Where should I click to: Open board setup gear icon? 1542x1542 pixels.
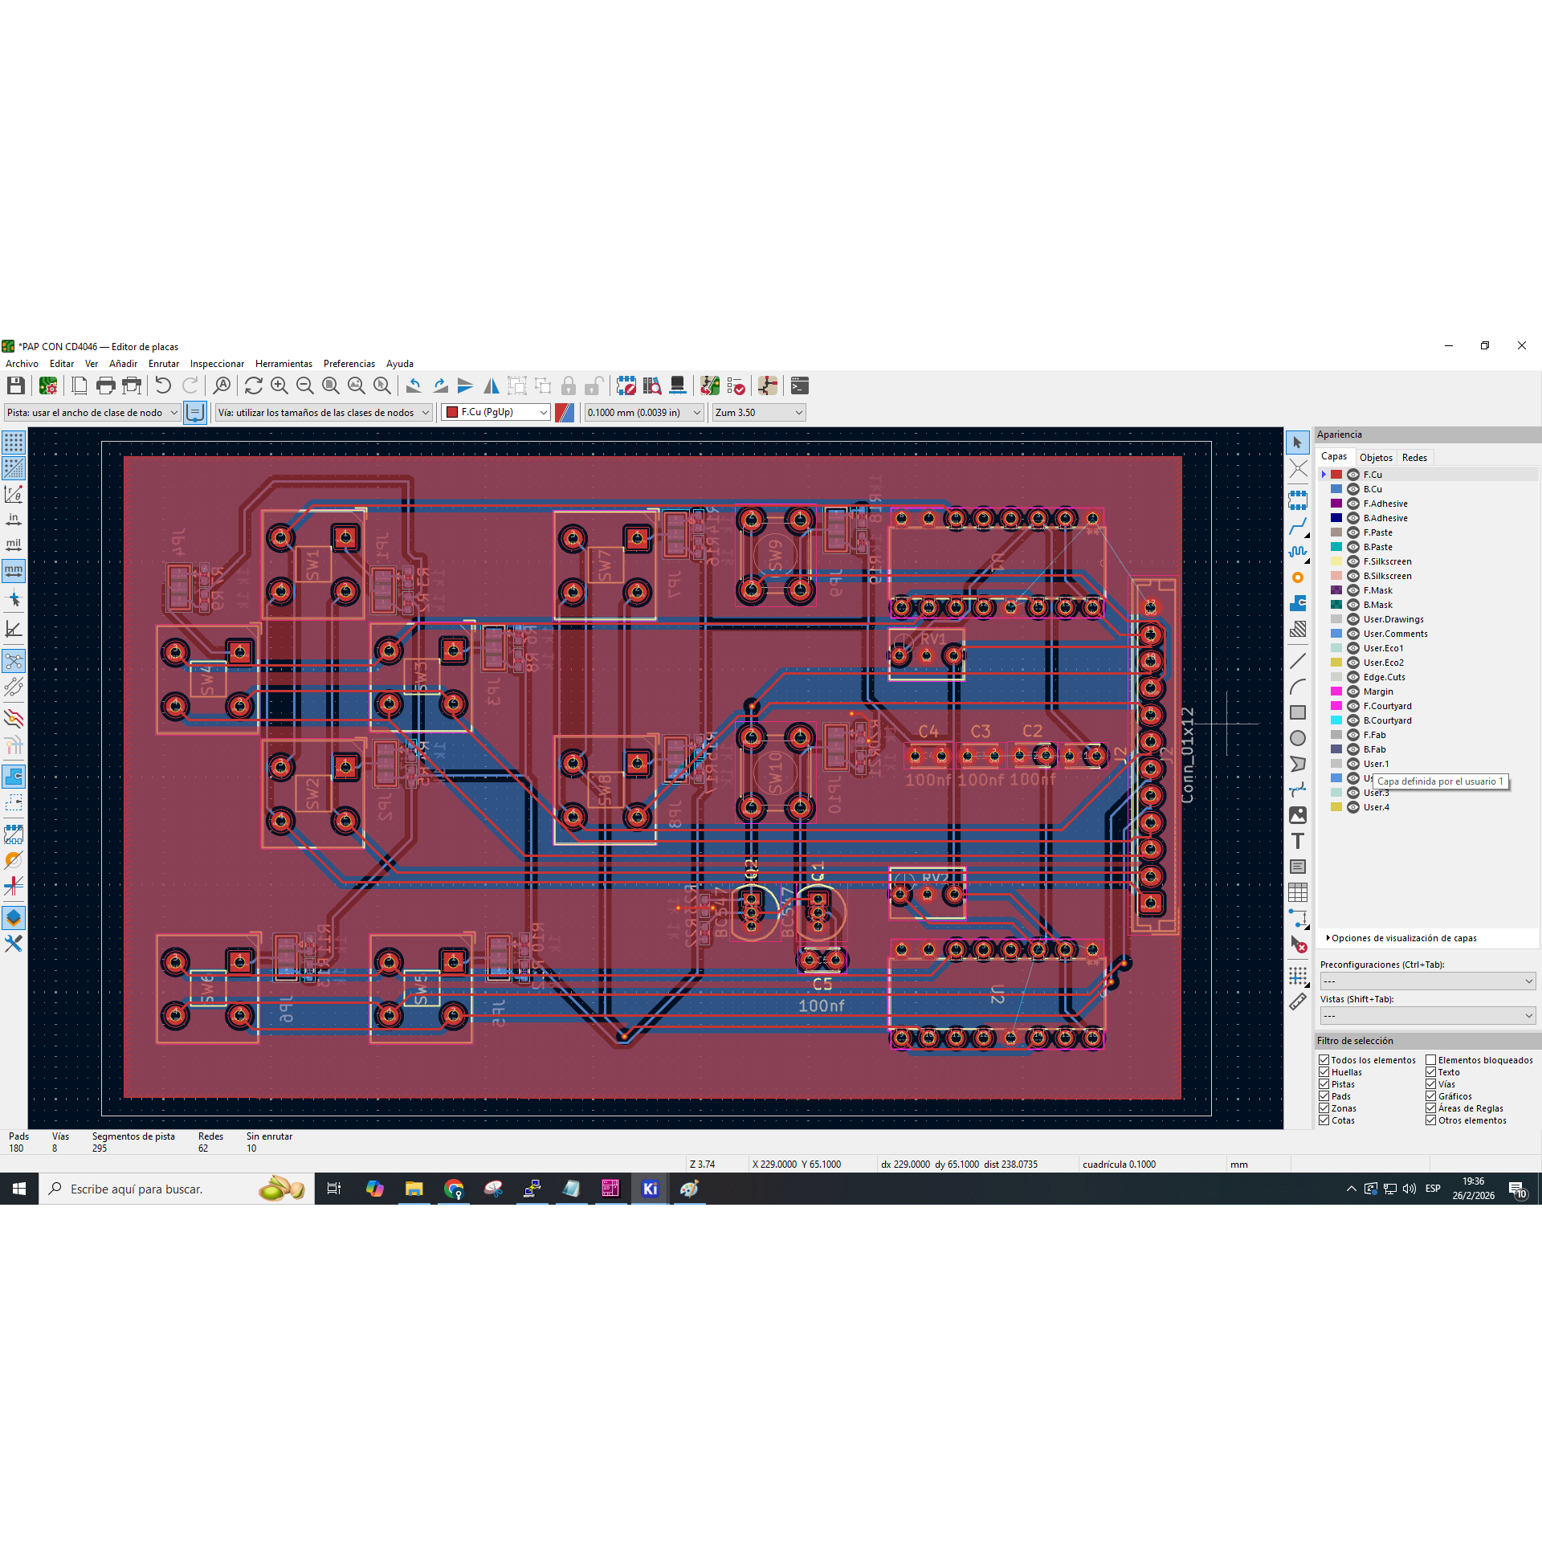click(48, 385)
